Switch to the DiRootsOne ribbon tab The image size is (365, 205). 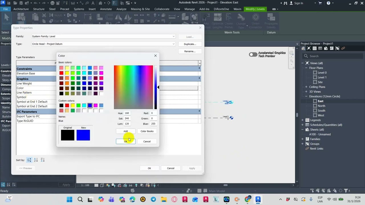221,9
